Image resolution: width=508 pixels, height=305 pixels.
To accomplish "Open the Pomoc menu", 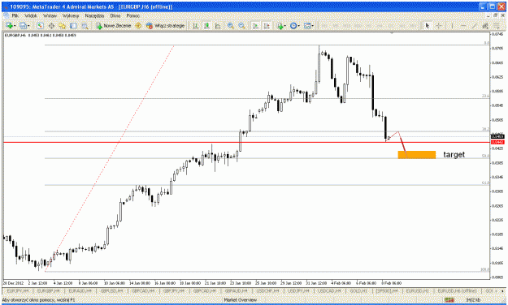I will pyautogui.click(x=132, y=15).
